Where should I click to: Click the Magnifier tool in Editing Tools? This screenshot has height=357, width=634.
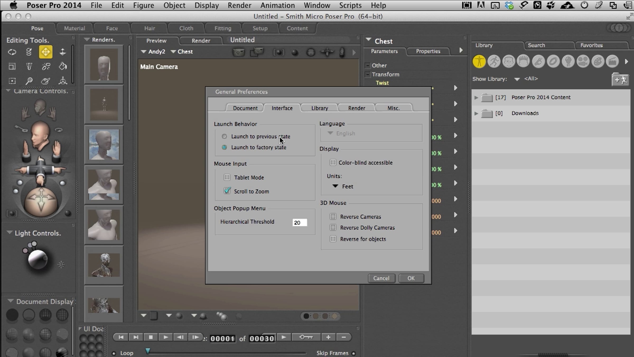coord(29,81)
